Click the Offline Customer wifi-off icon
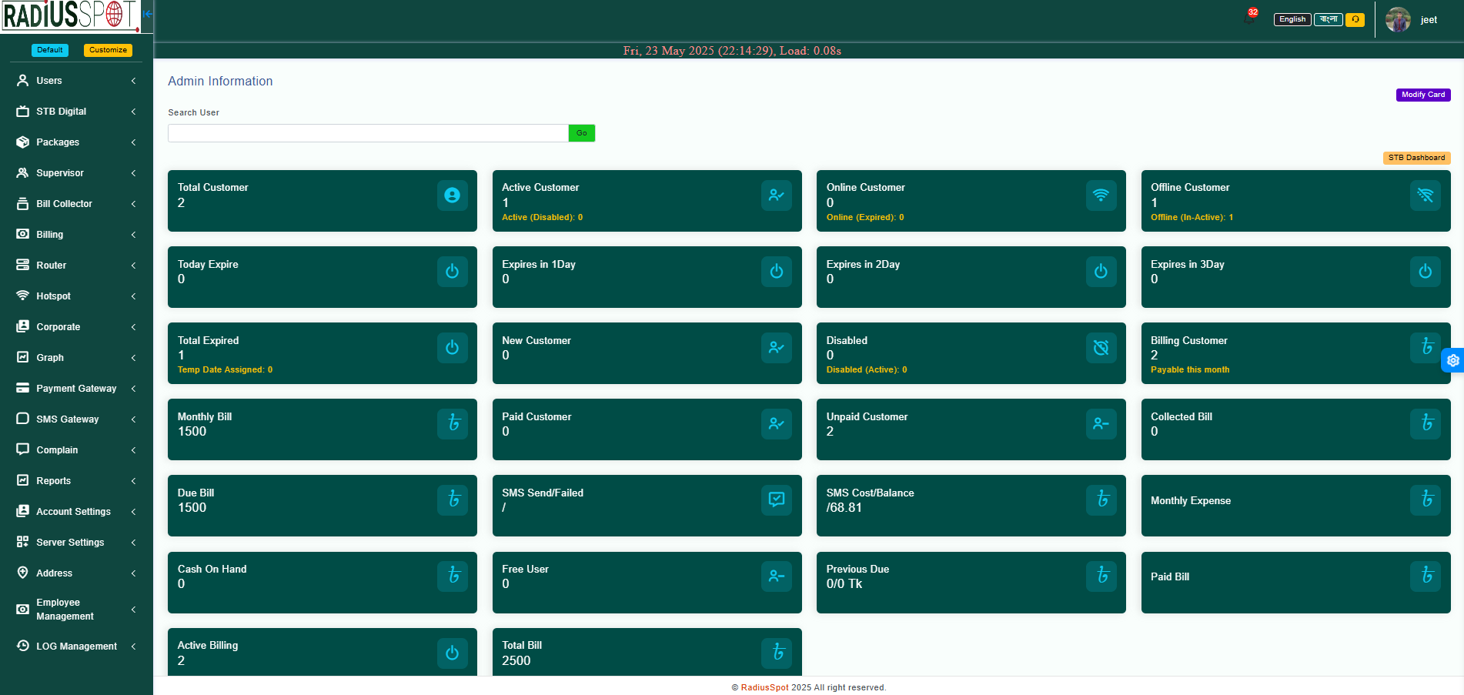The width and height of the screenshot is (1464, 695). tap(1425, 195)
